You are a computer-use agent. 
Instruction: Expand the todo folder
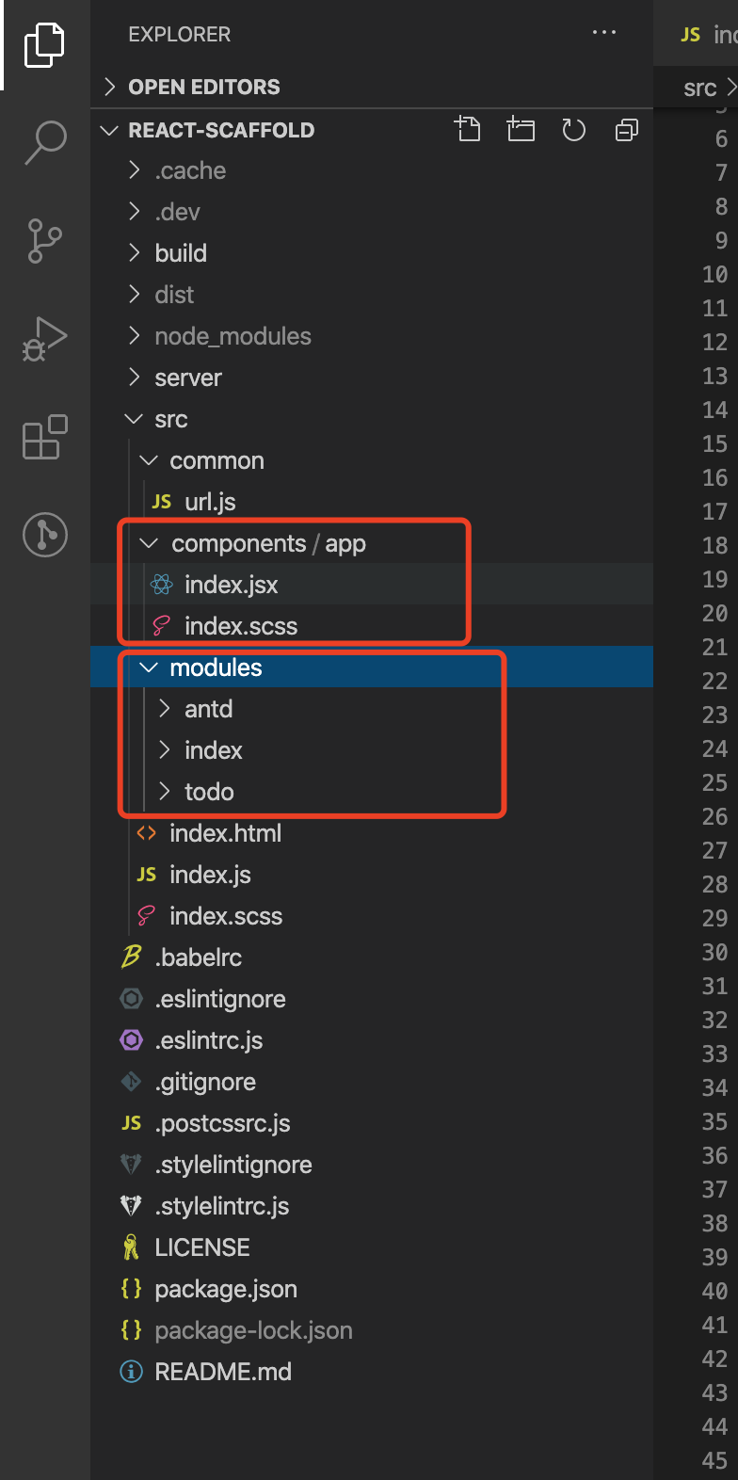[x=208, y=792]
